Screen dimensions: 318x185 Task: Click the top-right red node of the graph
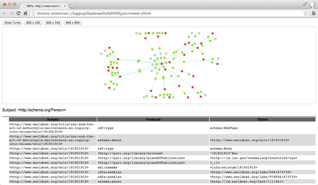213,33
